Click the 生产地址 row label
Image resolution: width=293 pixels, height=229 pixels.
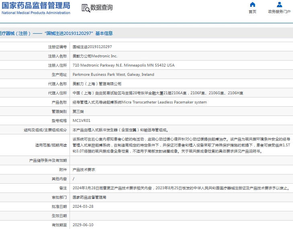pyautogui.click(x=59, y=75)
